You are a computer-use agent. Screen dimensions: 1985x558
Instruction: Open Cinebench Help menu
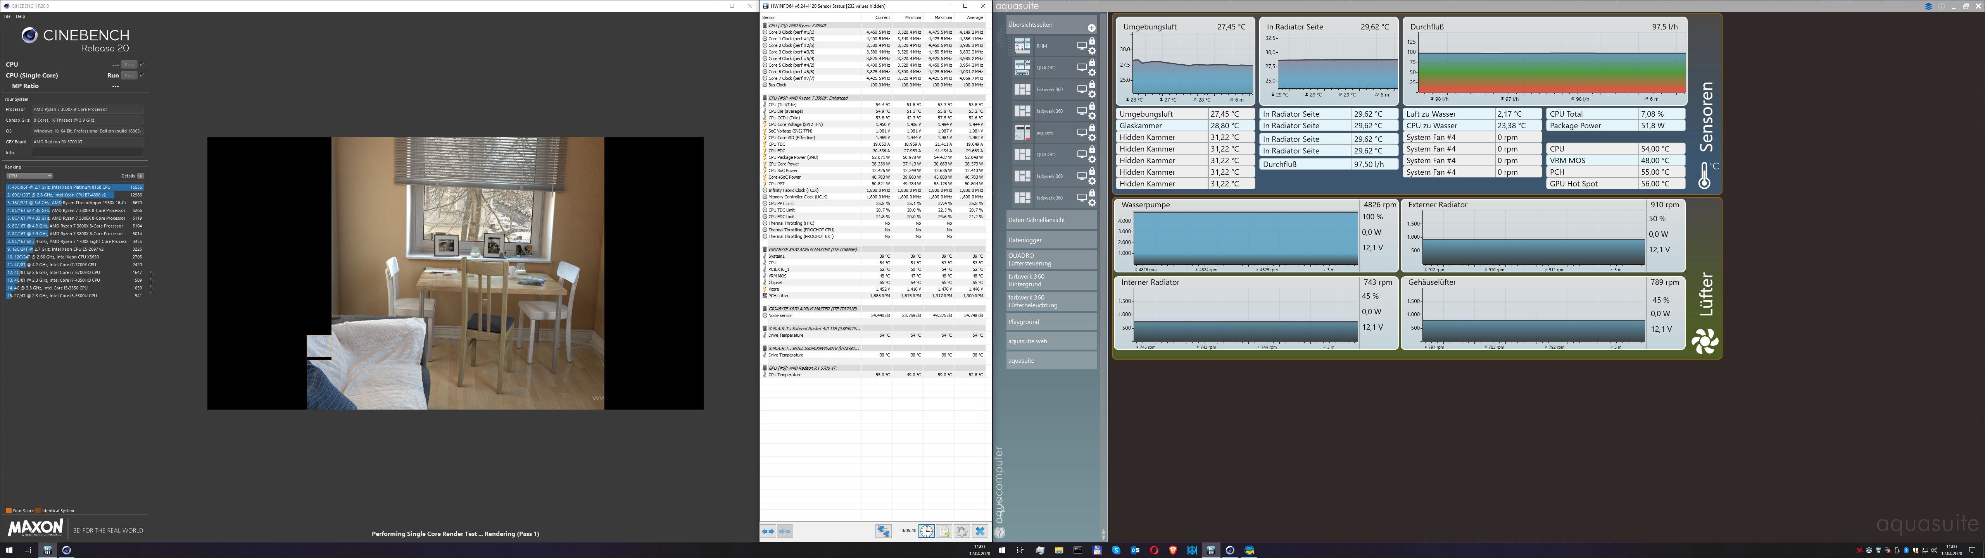coord(20,16)
